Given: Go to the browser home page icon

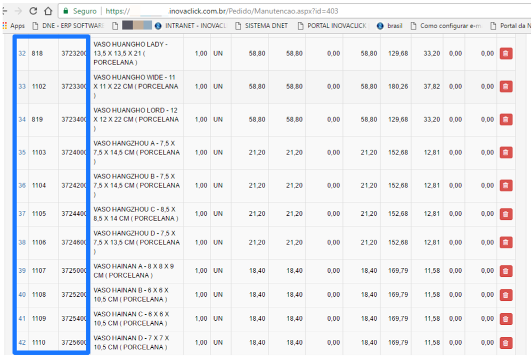Looking at the screenshot, I should click(x=48, y=11).
